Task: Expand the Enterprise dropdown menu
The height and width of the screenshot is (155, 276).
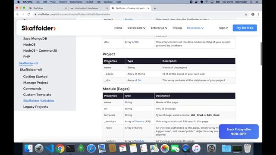Action: click(x=159, y=28)
